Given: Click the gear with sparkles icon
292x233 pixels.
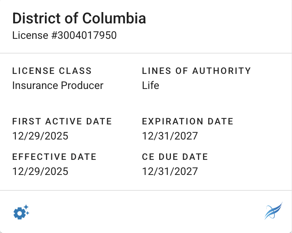Looking at the screenshot, I should 21,212.
